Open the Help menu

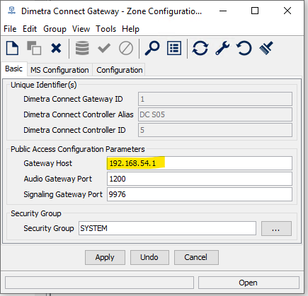[130, 29]
